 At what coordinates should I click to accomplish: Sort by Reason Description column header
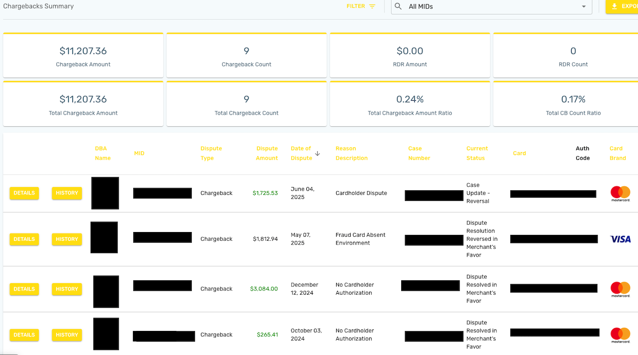point(352,153)
